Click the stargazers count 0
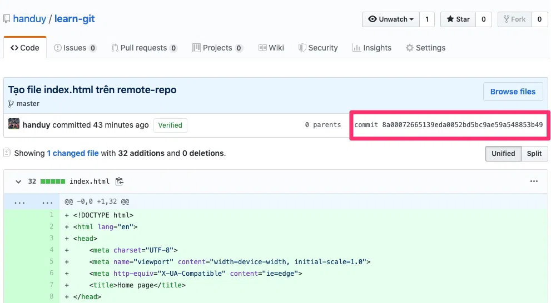The image size is (551, 303). [484, 19]
